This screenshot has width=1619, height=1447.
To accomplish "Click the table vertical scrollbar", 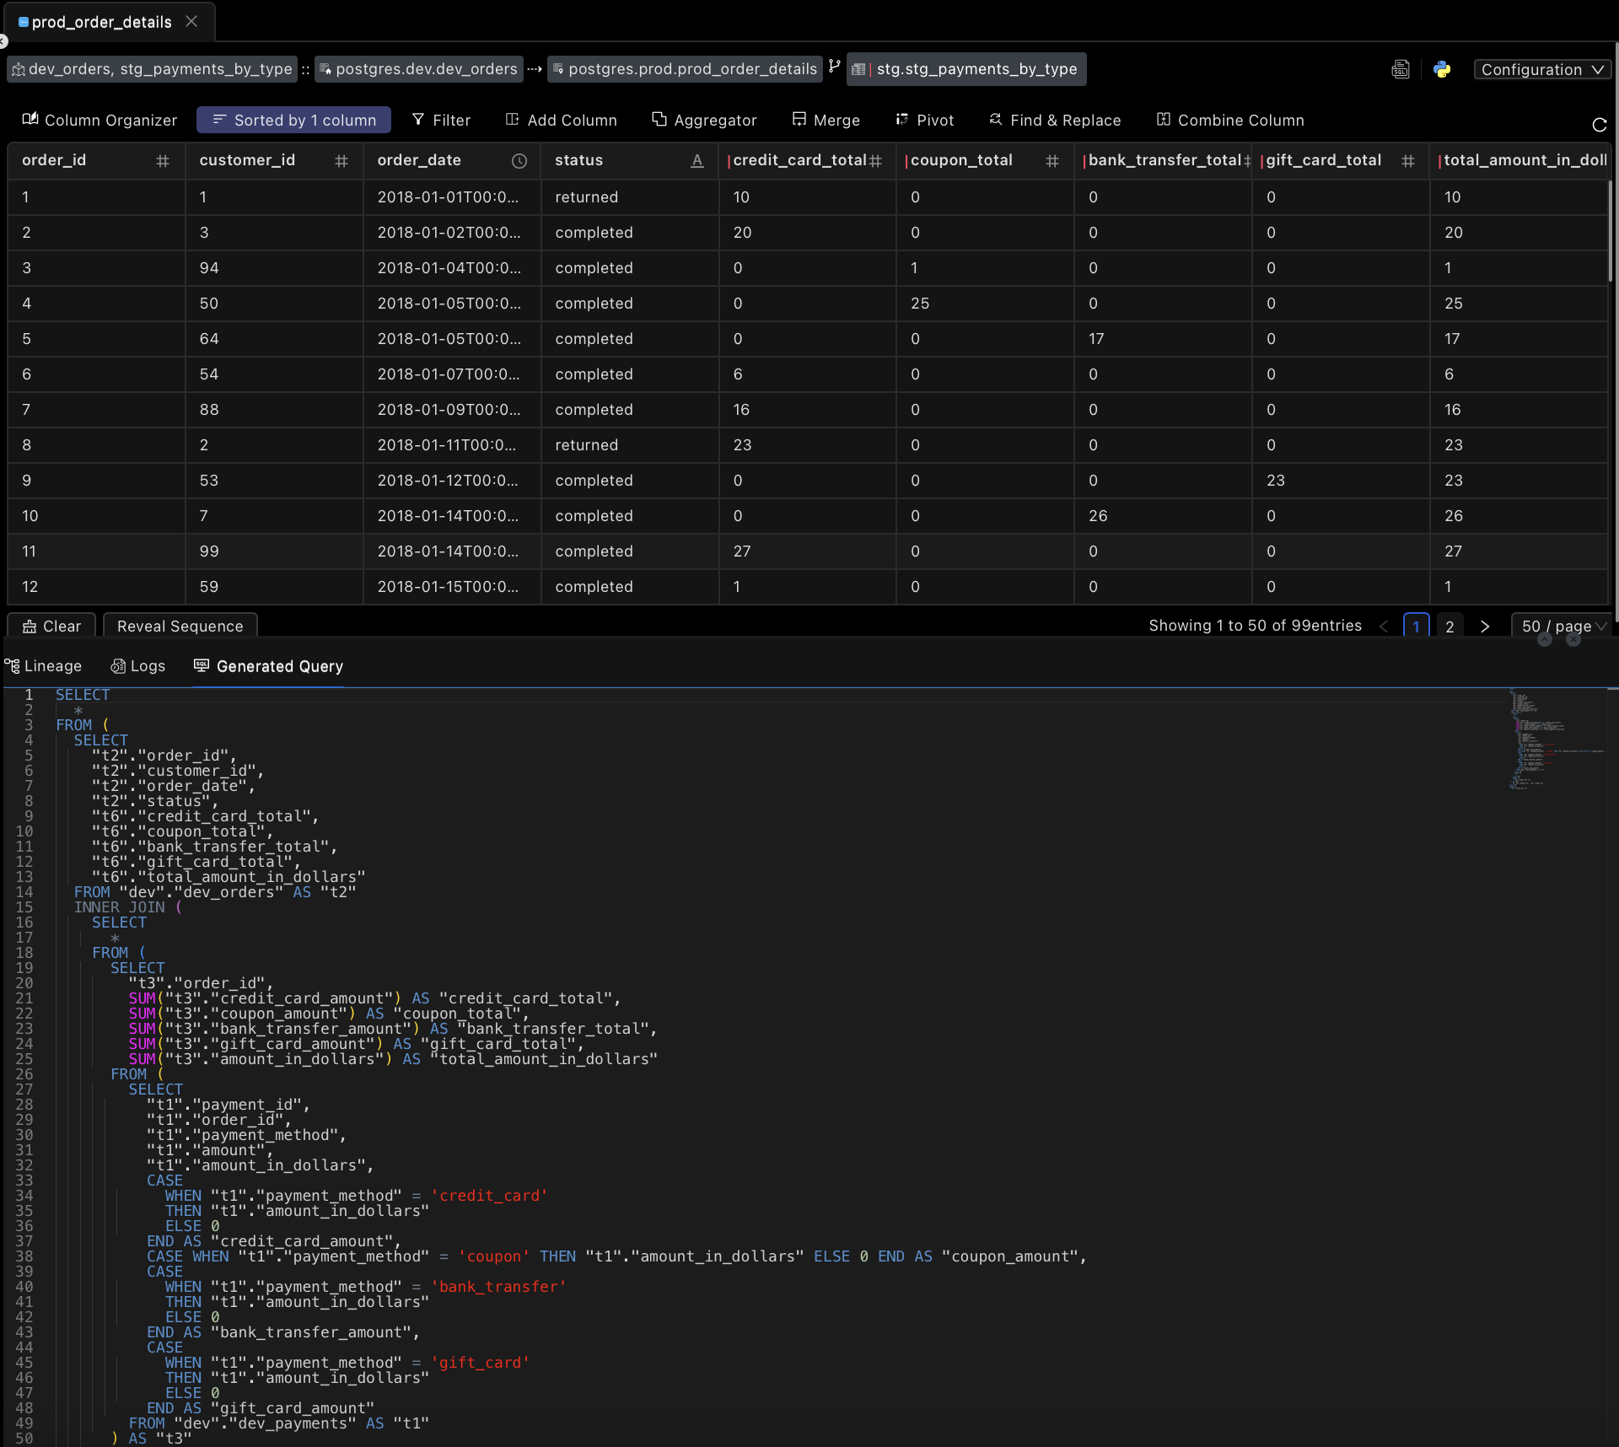I will (x=1610, y=231).
